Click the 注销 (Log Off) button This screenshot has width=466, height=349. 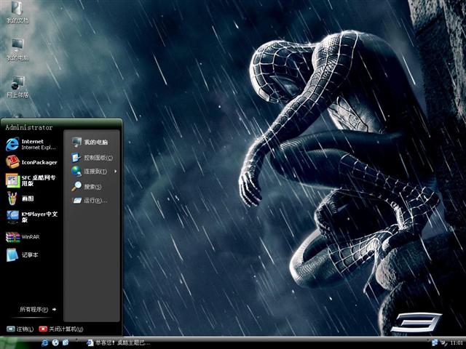(20, 329)
